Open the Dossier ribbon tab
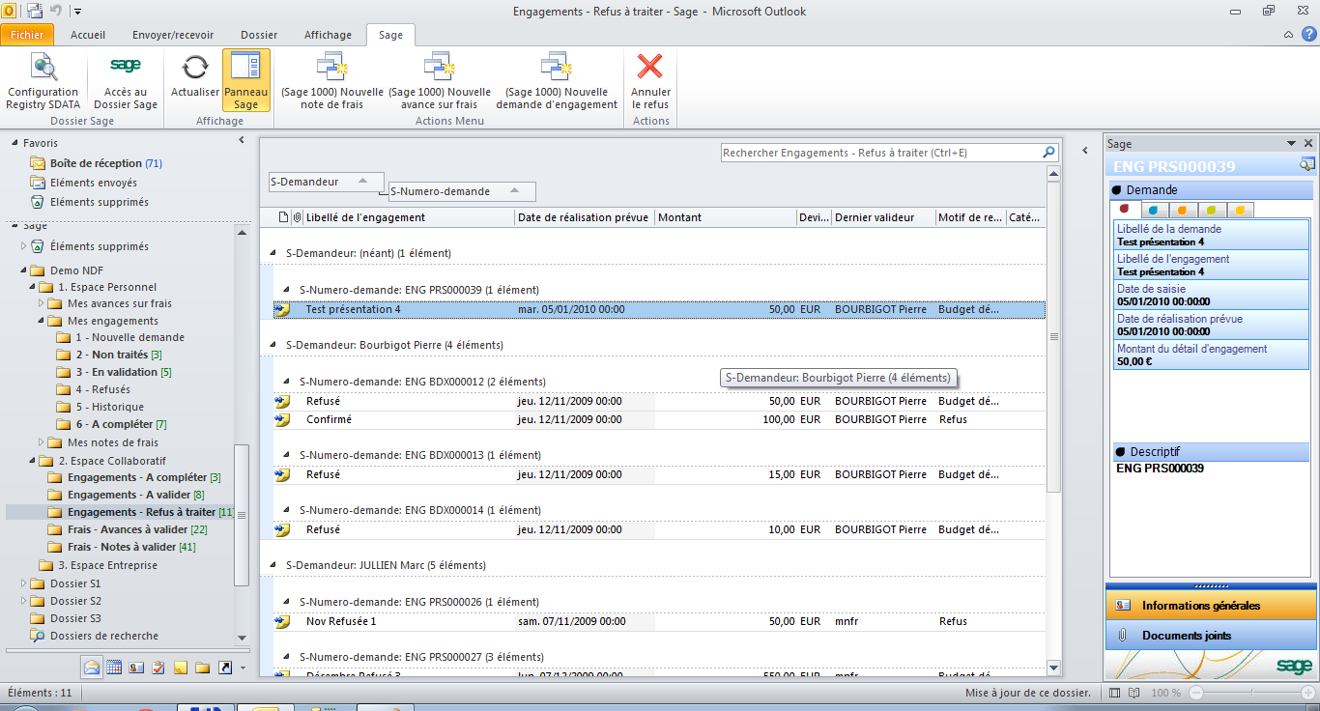This screenshot has height=711, width=1320. pos(259,35)
